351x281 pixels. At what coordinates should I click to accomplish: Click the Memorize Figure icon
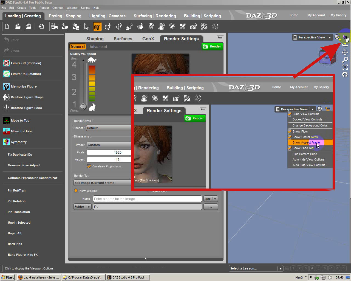coord(6,86)
